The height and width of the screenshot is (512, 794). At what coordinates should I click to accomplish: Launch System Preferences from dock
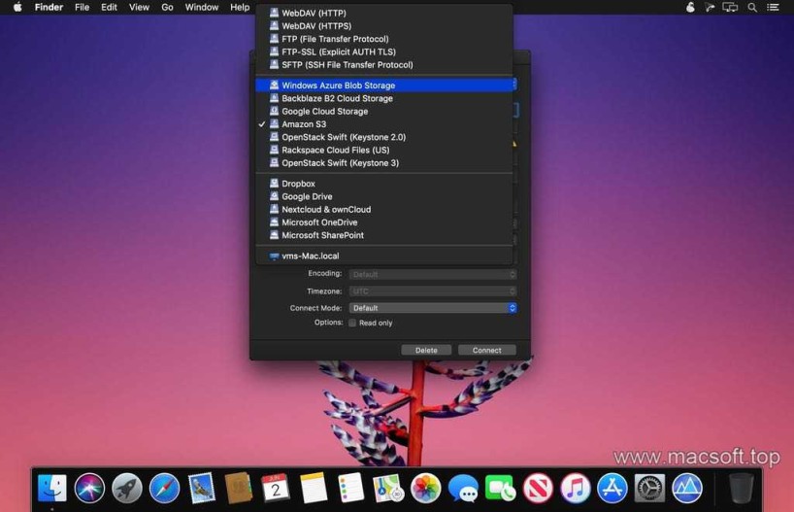(x=649, y=487)
